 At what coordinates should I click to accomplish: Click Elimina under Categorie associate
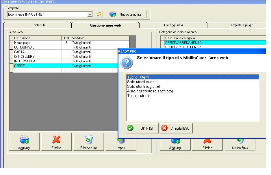point(207,144)
